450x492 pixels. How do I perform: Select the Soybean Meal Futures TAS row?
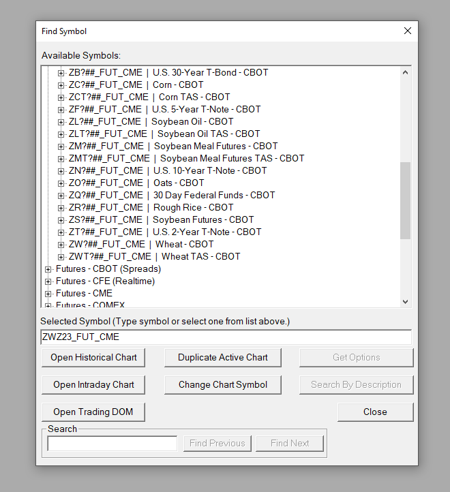pyautogui.click(x=187, y=158)
